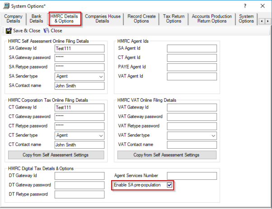Click the VAT Gateway password field
This screenshot has width=272, height=209.
coord(192,117)
